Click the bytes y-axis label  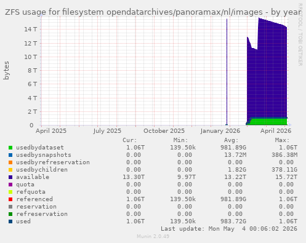pyautogui.click(x=6, y=70)
